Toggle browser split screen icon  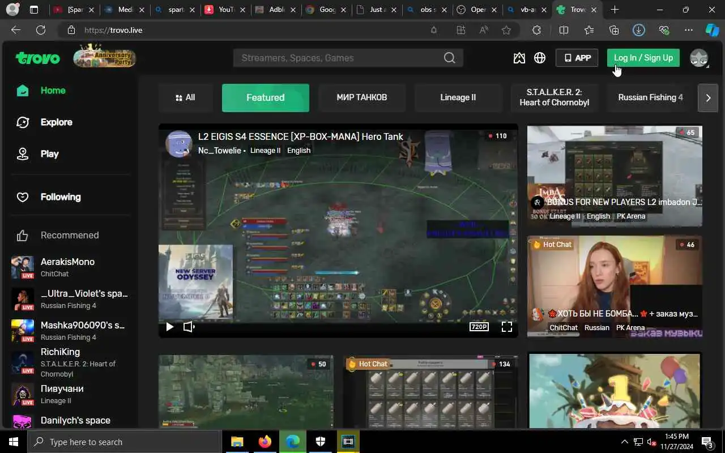coord(564,30)
